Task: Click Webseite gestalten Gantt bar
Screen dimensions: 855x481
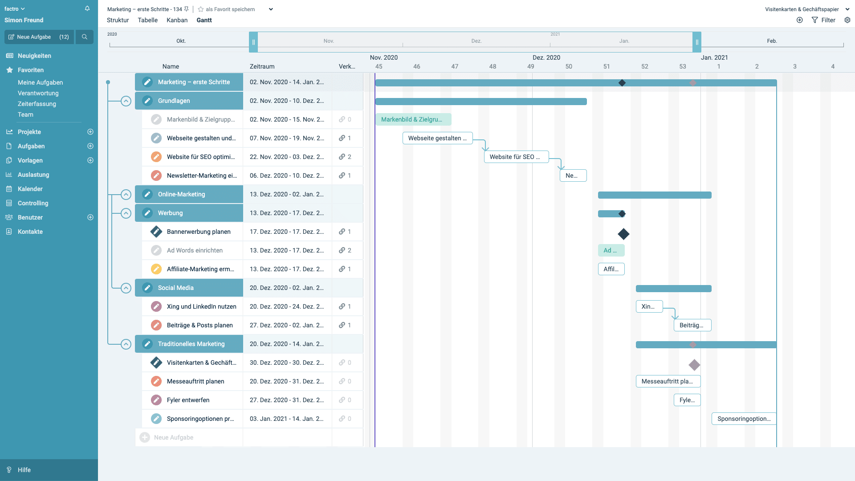Action: pyautogui.click(x=437, y=138)
